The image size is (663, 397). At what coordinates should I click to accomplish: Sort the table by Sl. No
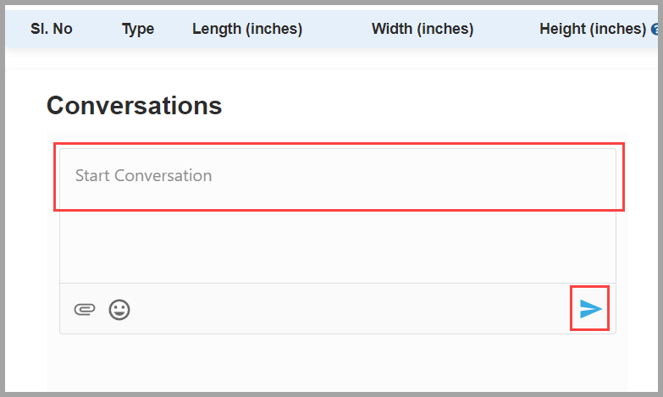[x=51, y=29]
